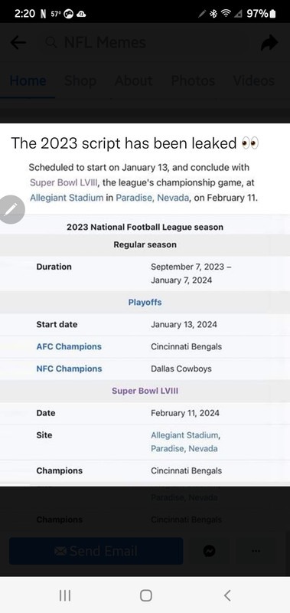This screenshot has height=613, width=290.
Task: Switch to the Shop tab
Action: coord(80,81)
